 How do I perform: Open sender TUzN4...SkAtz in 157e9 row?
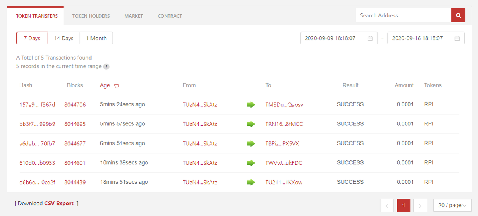click(200, 105)
